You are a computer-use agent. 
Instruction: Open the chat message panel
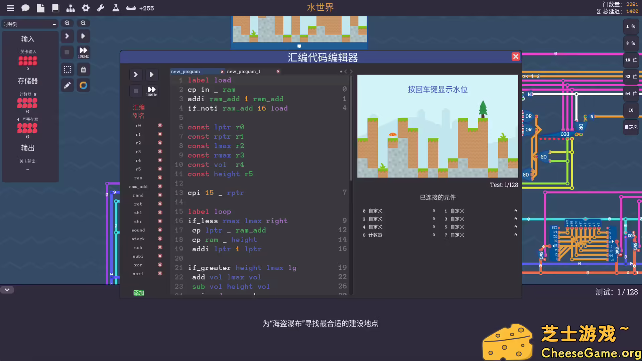point(25,8)
